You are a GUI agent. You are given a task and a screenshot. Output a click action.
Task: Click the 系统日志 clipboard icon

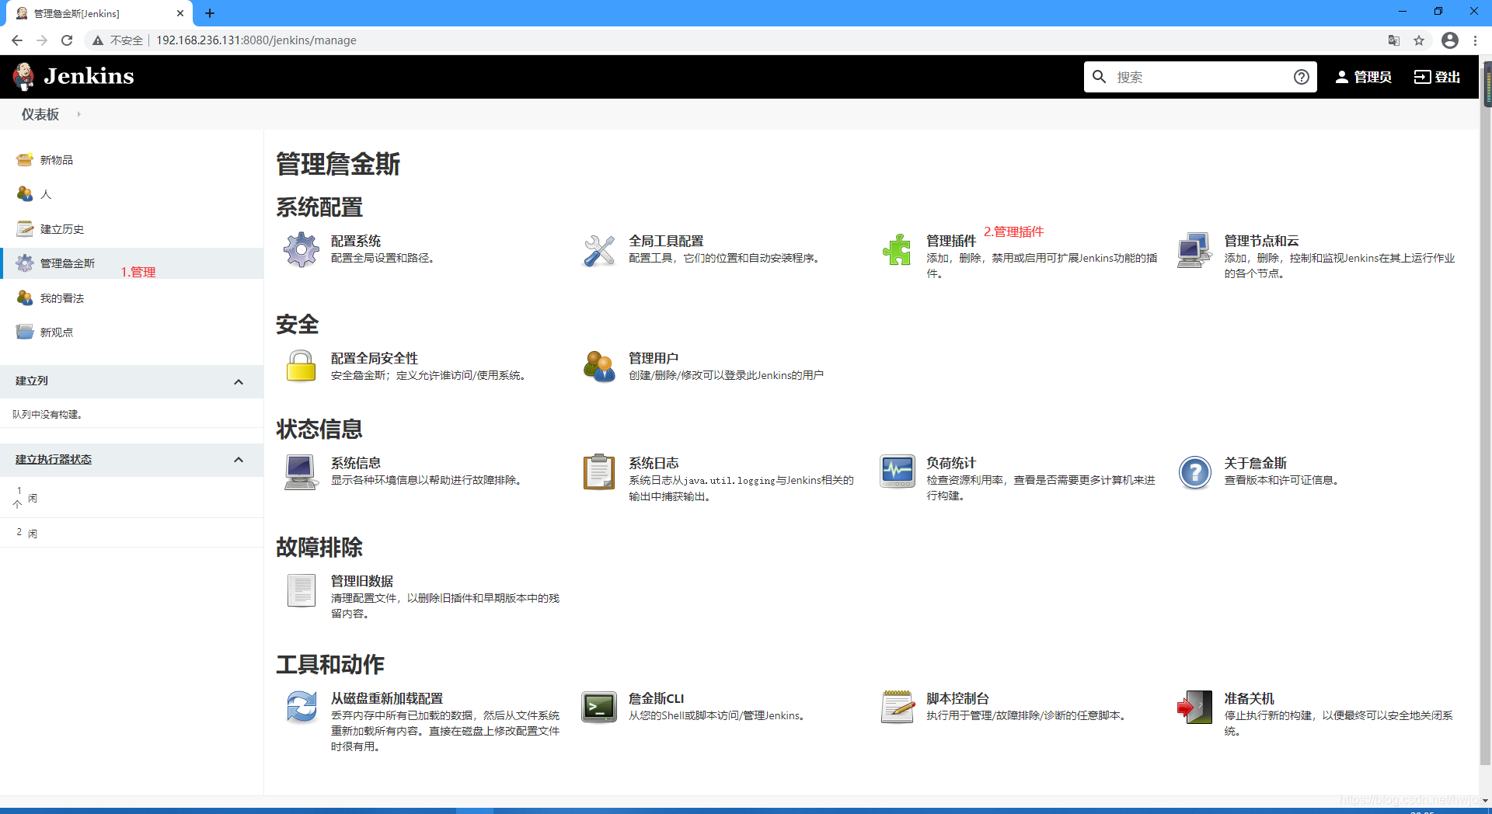point(598,472)
